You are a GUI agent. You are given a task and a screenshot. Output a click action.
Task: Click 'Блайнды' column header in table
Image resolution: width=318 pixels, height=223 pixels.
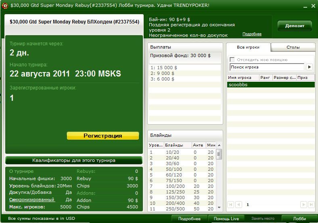178,145
